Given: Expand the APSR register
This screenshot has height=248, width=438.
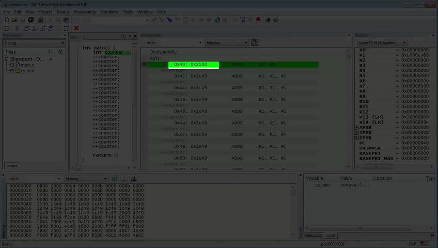Looking at the screenshot, I should 357,127.
